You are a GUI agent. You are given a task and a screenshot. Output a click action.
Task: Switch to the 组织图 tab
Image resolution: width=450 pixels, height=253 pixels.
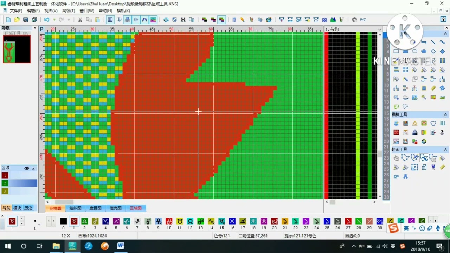point(75,208)
